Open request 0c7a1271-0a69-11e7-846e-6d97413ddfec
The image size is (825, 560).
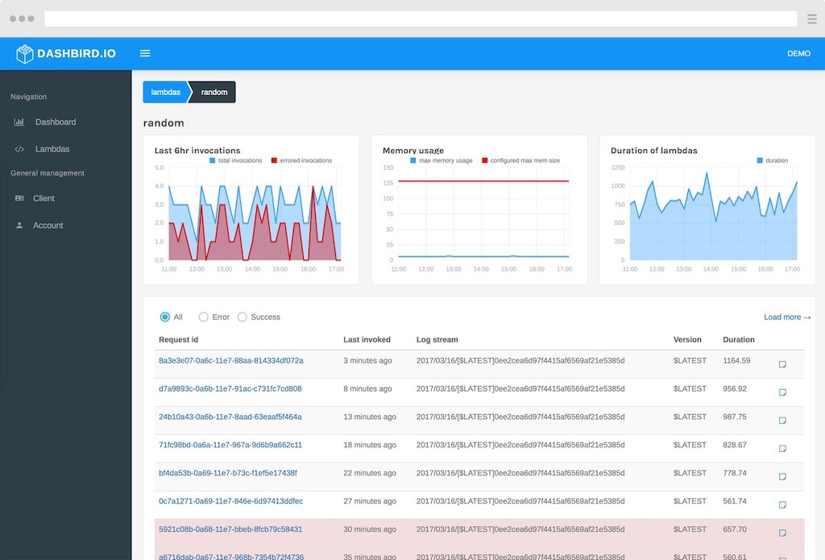231,500
